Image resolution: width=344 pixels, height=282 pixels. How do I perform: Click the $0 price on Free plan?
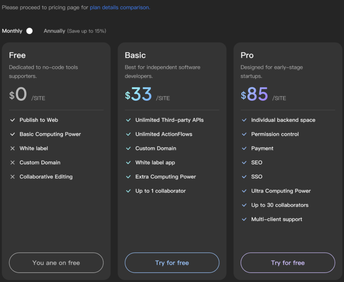click(18, 94)
